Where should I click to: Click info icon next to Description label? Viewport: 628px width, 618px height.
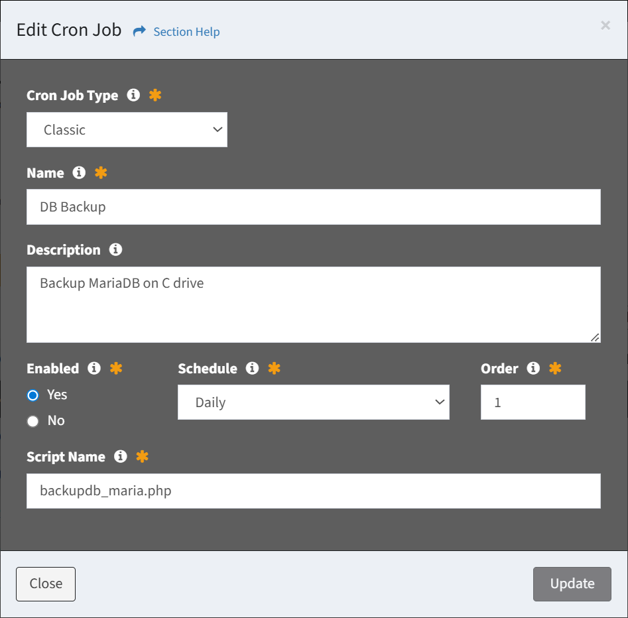coord(115,249)
